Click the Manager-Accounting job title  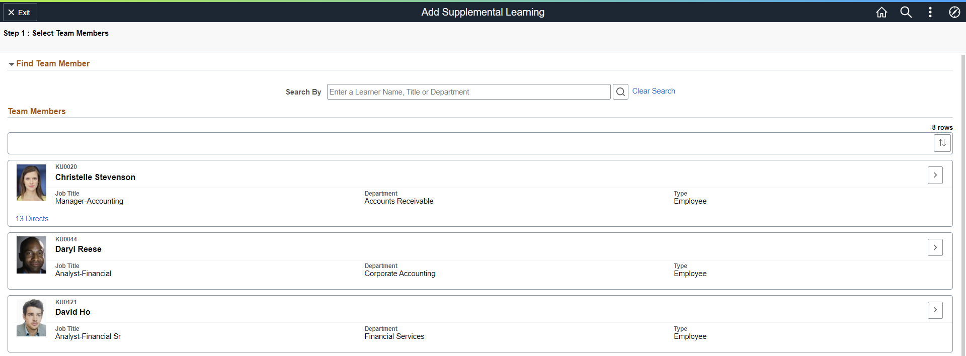pos(89,201)
